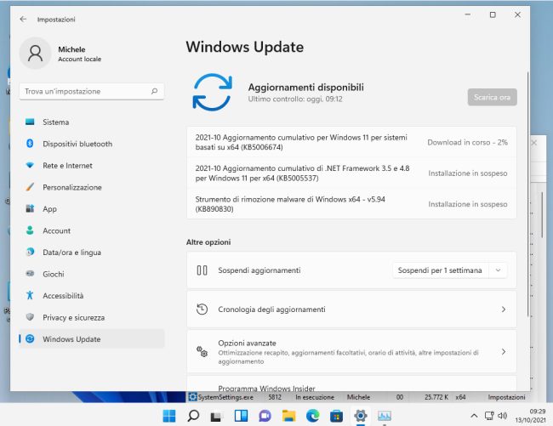Image resolution: width=553 pixels, height=426 pixels.
Task: Open Cronologia degli aggiornamenti chevron
Action: [x=503, y=310]
